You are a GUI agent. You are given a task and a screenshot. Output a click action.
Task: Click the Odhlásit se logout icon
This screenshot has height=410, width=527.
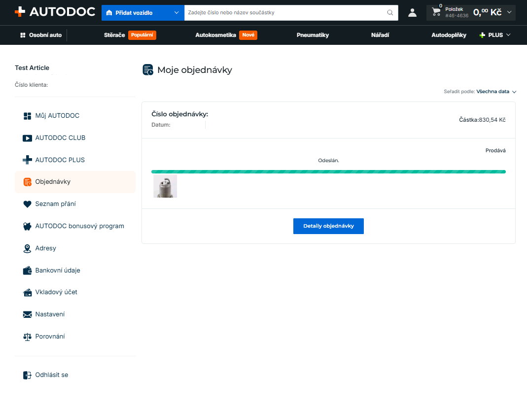click(27, 375)
